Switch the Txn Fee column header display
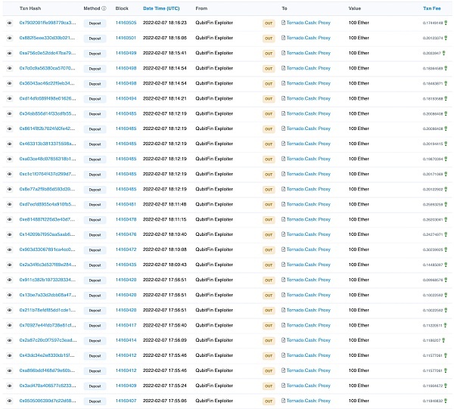Screen dimensions: 454x409 pos(431,8)
